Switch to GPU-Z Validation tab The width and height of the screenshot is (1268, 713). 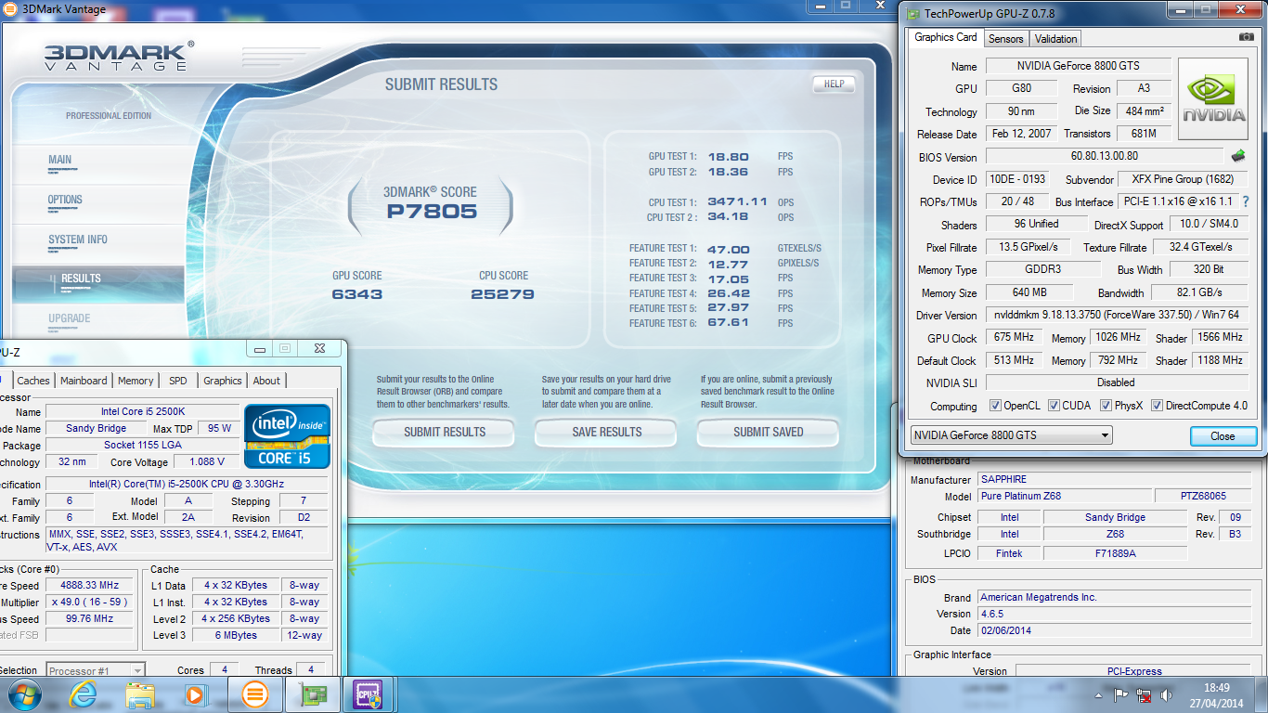pos(1055,39)
